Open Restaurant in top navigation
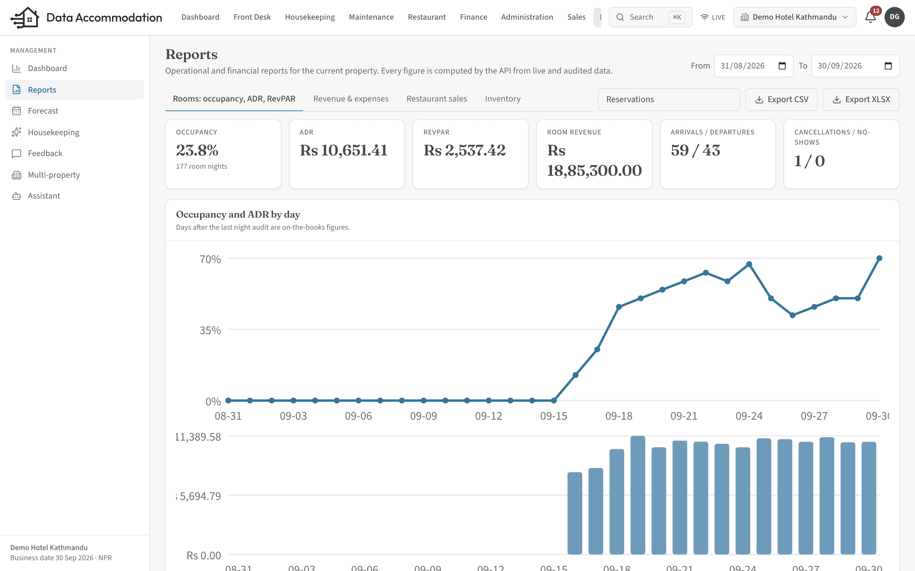The image size is (915, 571). (426, 17)
